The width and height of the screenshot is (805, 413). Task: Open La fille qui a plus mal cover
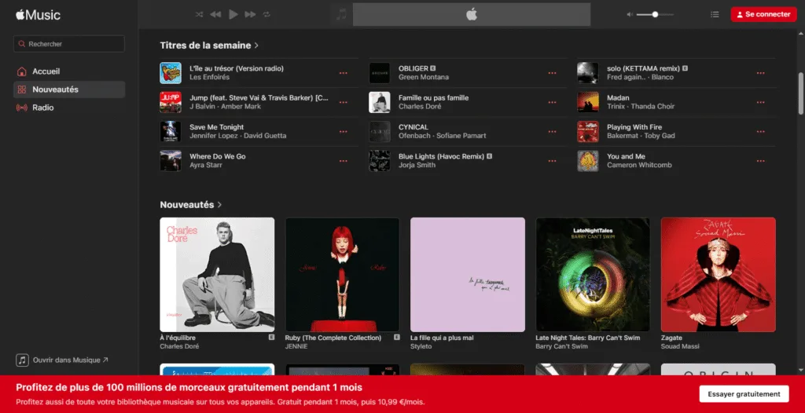point(468,275)
